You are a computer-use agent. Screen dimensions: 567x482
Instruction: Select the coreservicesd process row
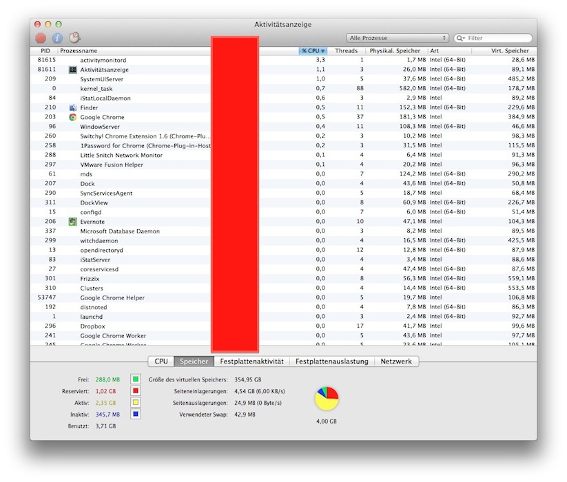(284, 269)
